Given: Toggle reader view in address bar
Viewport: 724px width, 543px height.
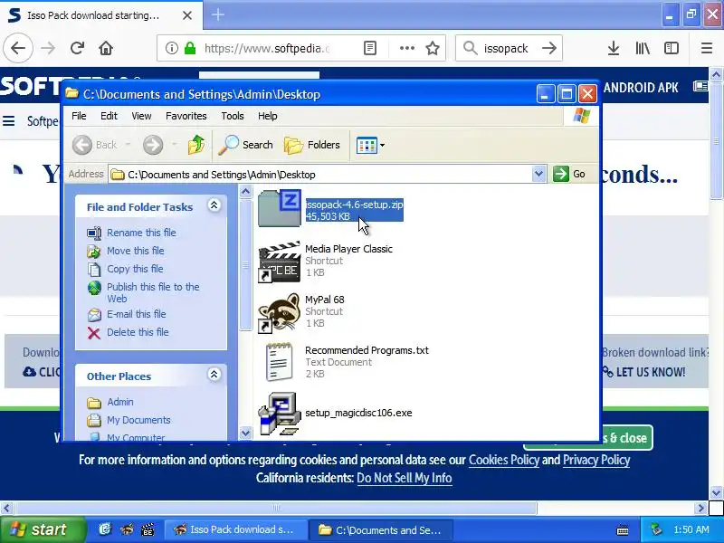Looking at the screenshot, I should click(370, 48).
